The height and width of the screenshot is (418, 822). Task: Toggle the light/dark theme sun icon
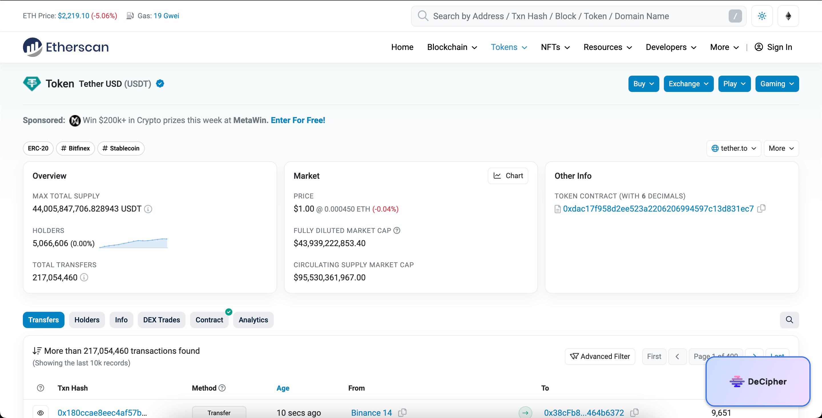pyautogui.click(x=762, y=16)
